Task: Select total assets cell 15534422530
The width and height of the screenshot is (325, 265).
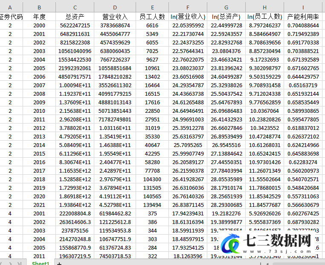Action: click(75, 59)
